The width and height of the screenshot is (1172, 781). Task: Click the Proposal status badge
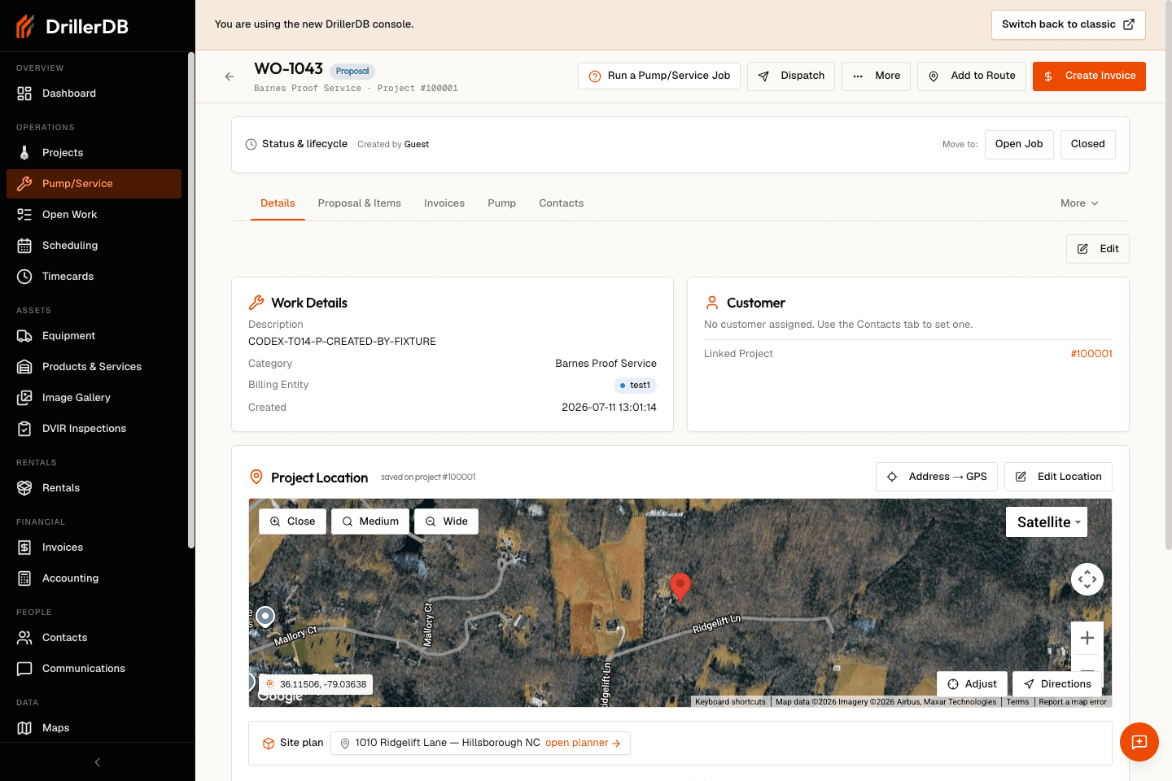(x=352, y=72)
